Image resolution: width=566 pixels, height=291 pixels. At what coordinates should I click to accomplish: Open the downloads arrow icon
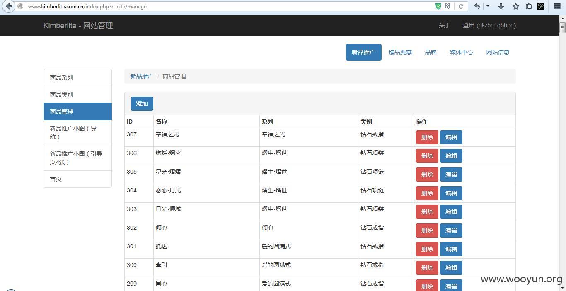coord(501,6)
